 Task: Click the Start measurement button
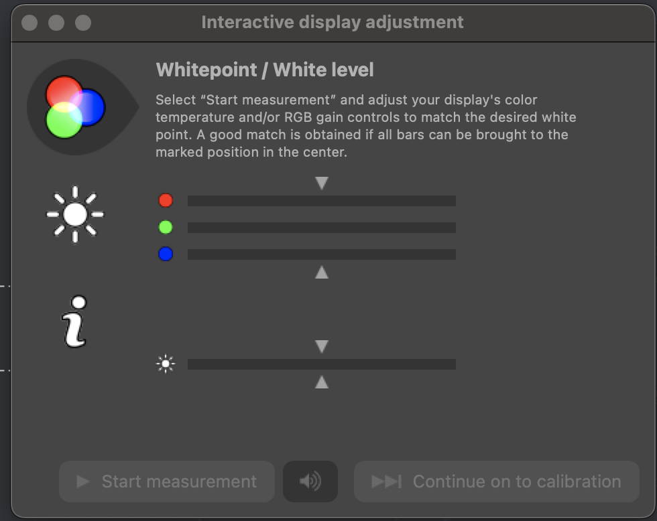[167, 481]
